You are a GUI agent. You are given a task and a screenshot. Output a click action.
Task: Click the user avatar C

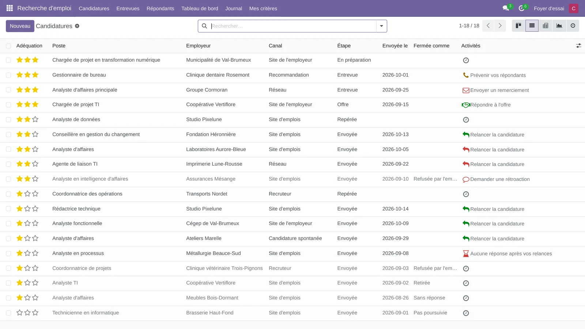[573, 8]
